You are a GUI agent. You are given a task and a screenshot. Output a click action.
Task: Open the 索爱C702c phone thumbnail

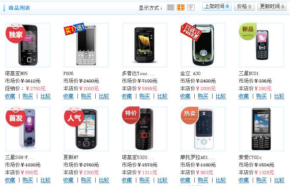pos(262,129)
